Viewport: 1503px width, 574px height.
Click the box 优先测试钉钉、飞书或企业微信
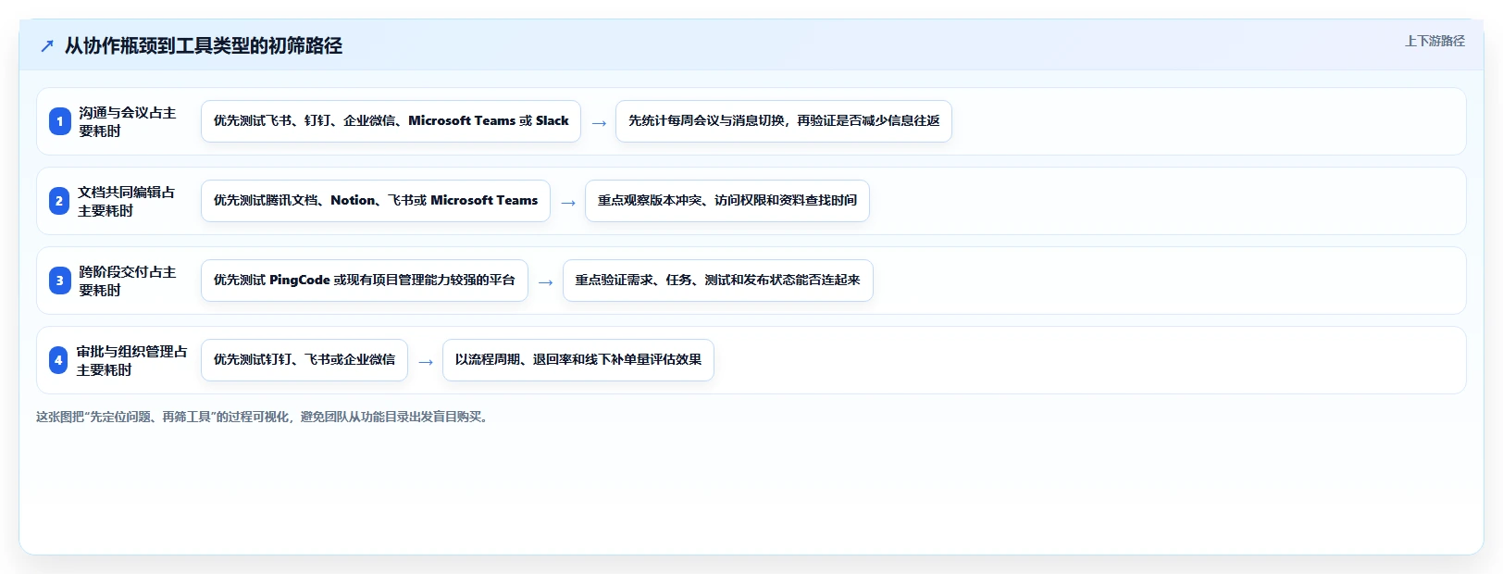click(304, 360)
